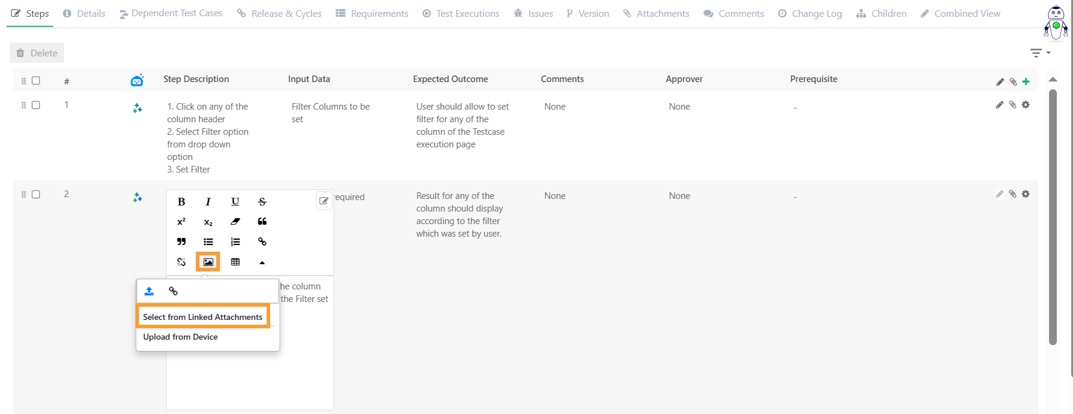Click the Insert Image icon in editor toolbar

tap(208, 262)
